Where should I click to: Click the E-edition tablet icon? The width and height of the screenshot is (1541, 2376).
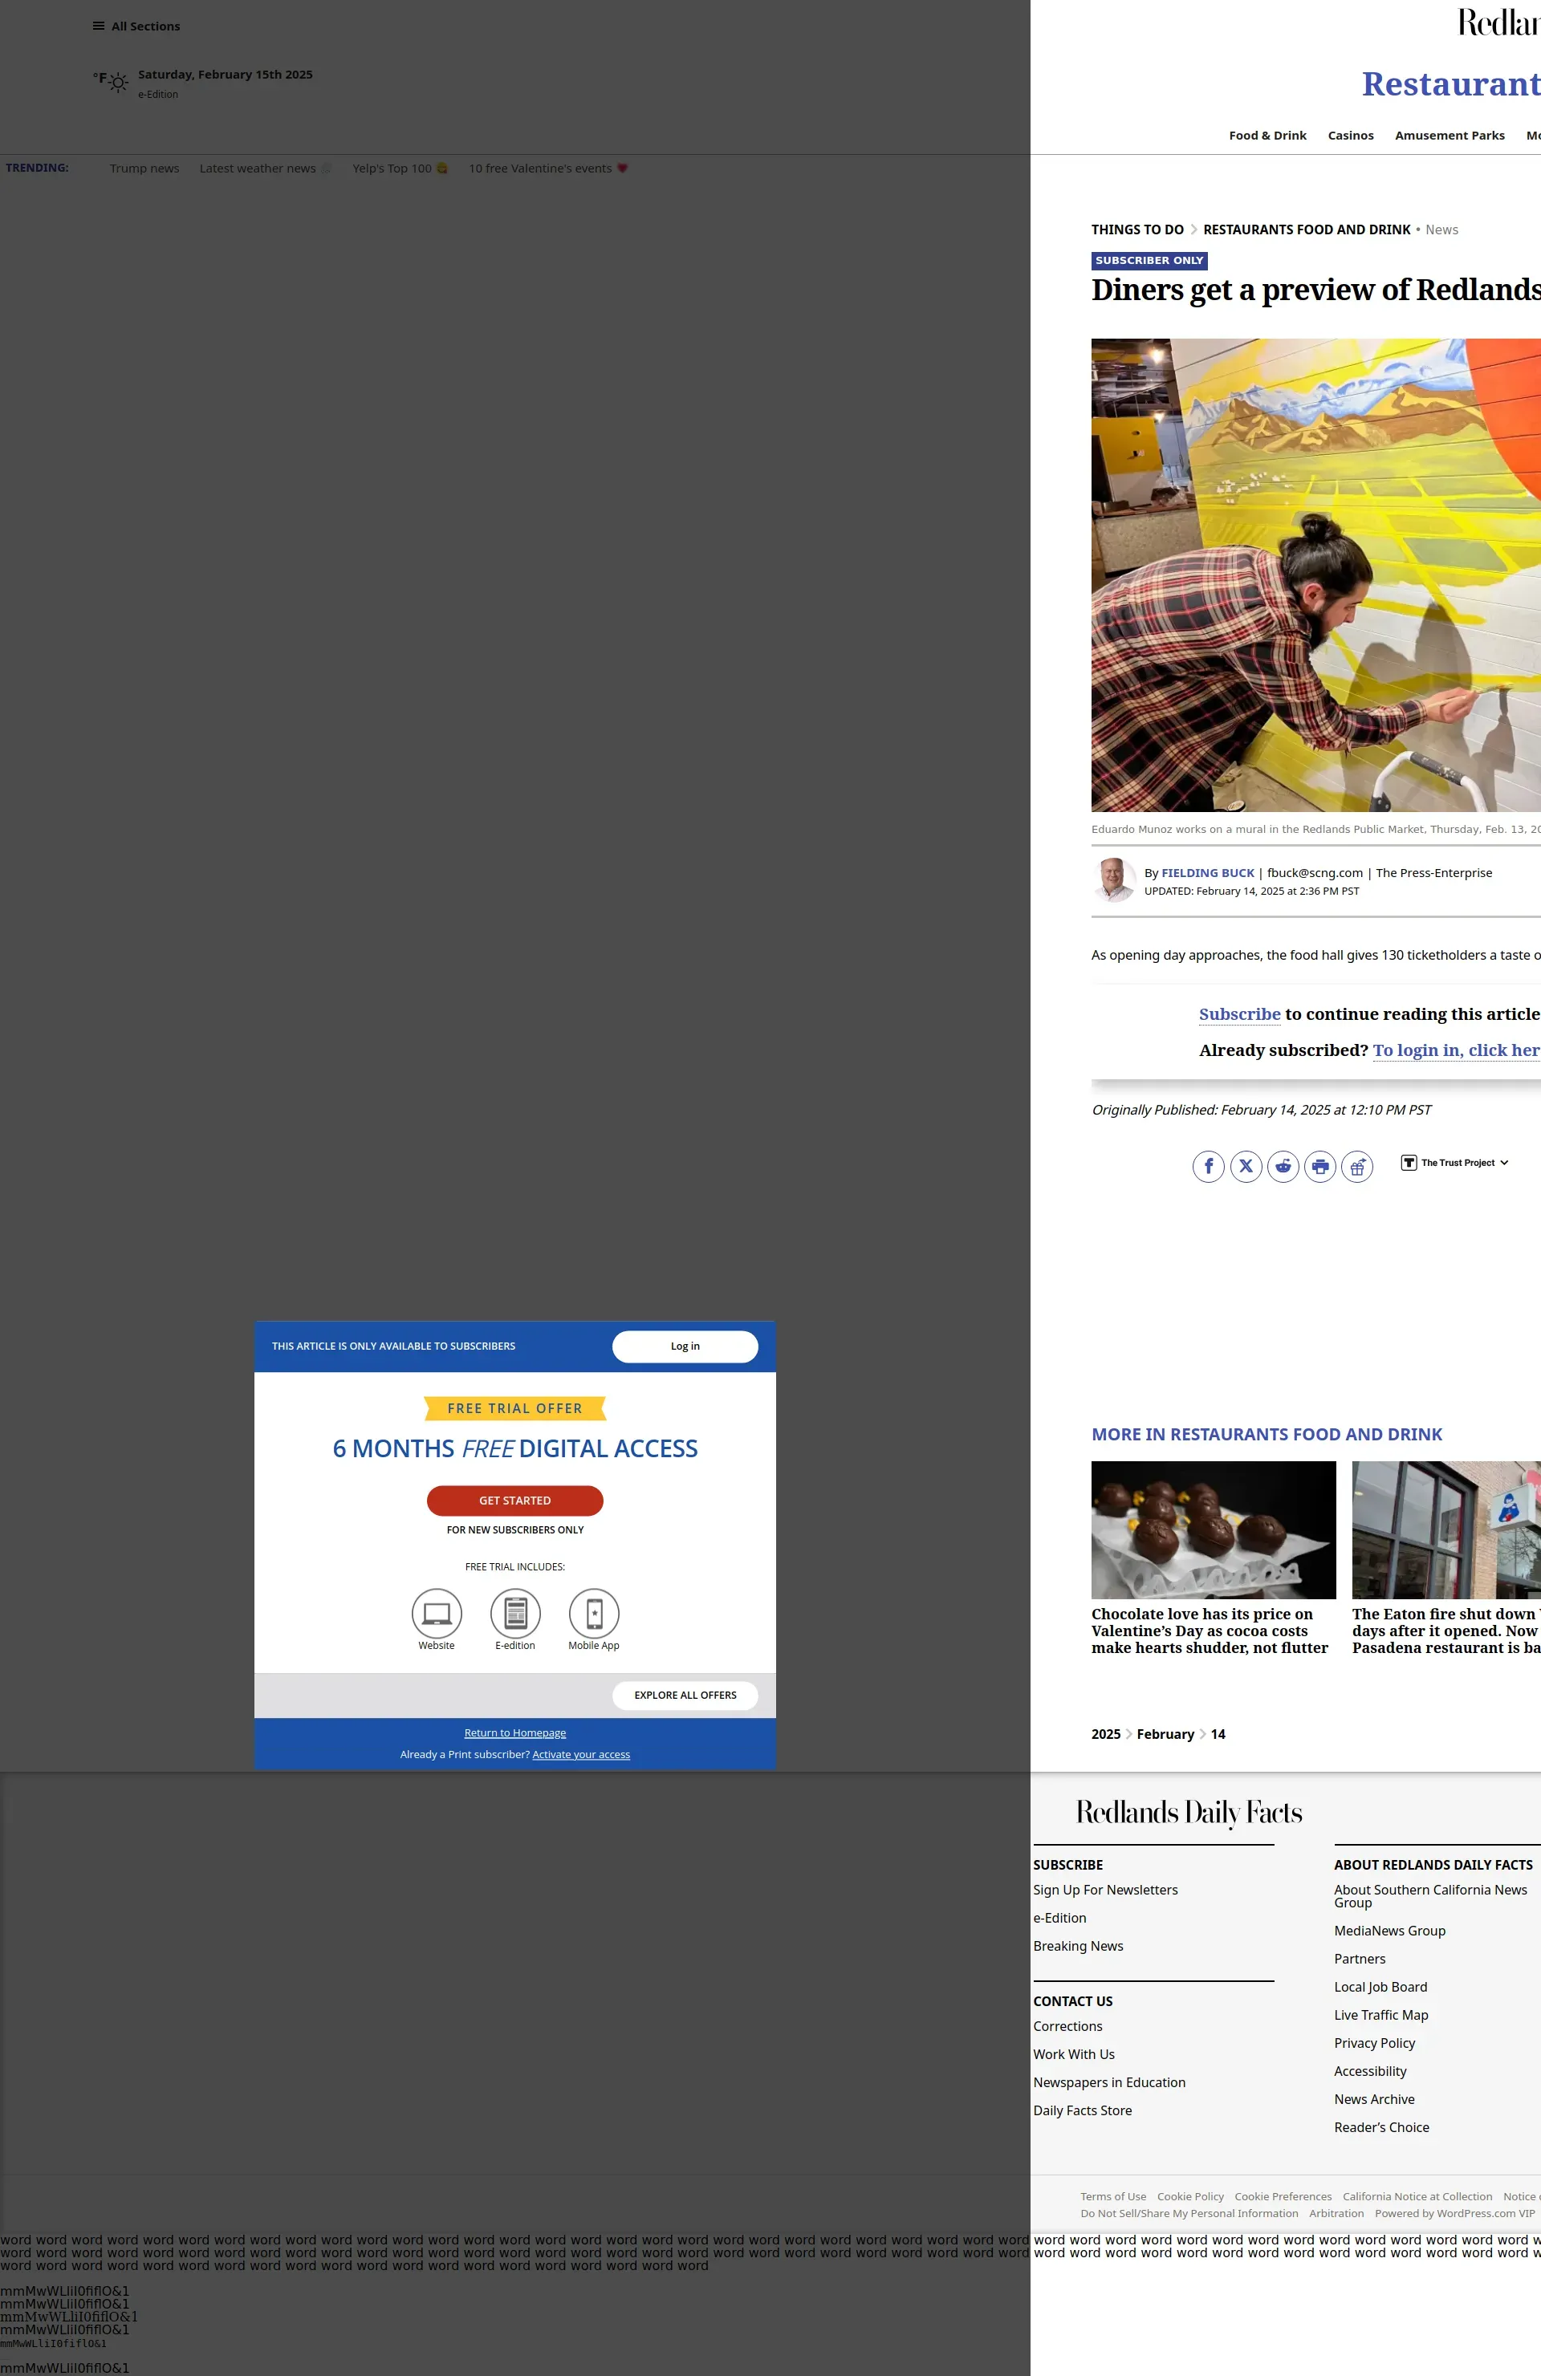click(515, 1613)
